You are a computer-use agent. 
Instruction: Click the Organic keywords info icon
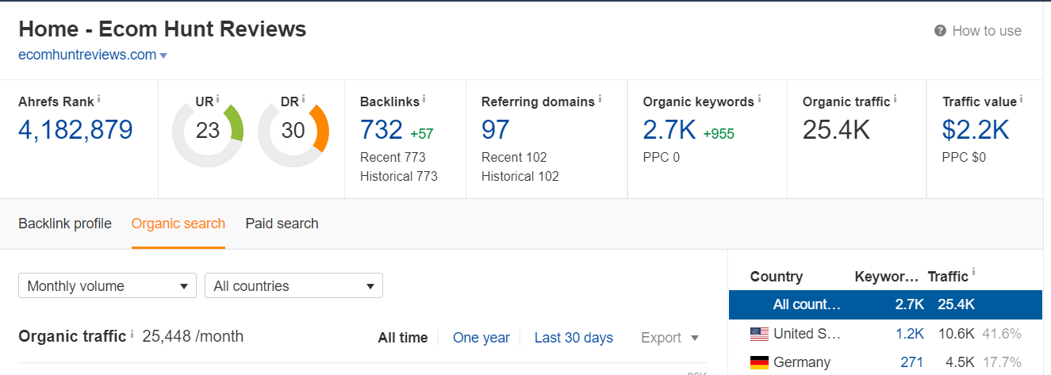pyautogui.click(x=759, y=100)
